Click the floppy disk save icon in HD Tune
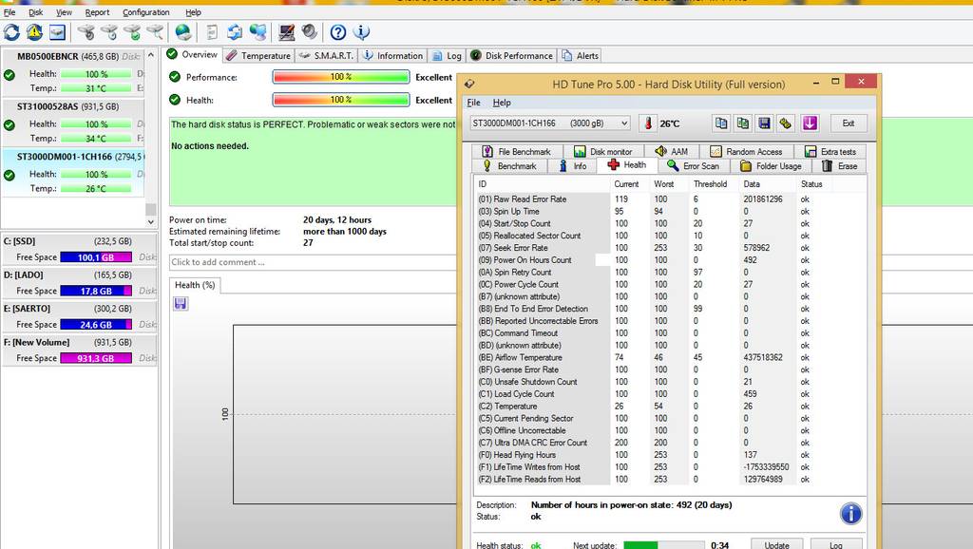The width and height of the screenshot is (973, 549). coord(764,123)
